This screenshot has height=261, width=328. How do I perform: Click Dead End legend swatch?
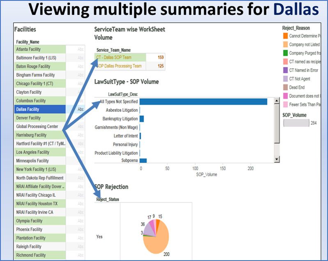285,87
